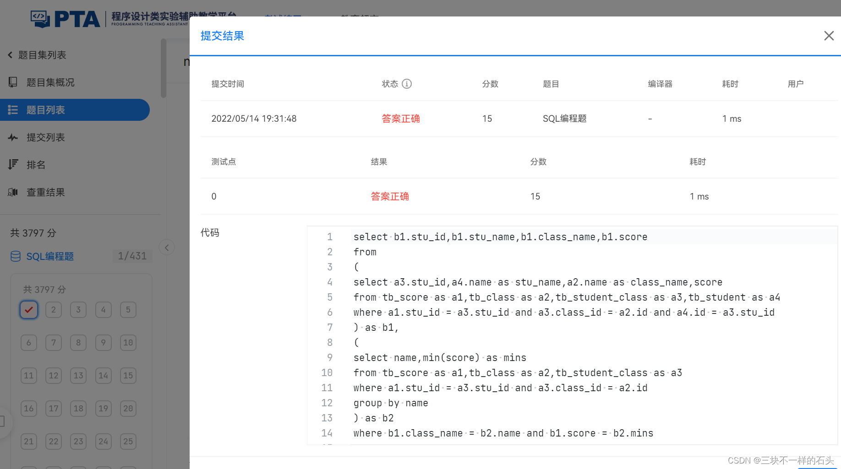The width and height of the screenshot is (841, 469).
Task: Collapse the sidebar using the left chevron
Action: point(166,247)
